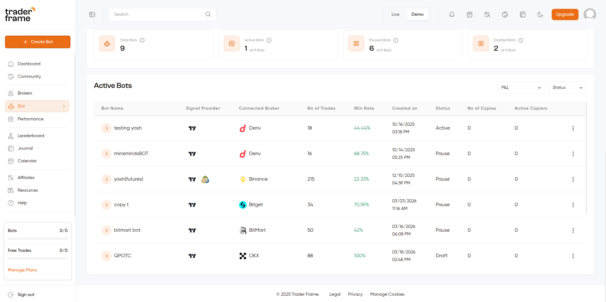
Task: Expand the Bot menu chevron
Action: tap(64, 106)
